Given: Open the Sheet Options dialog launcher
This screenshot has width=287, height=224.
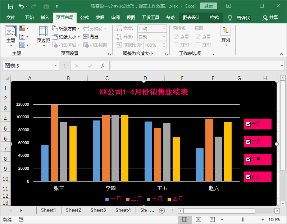Looking at the screenshot, I should [x=213, y=54].
